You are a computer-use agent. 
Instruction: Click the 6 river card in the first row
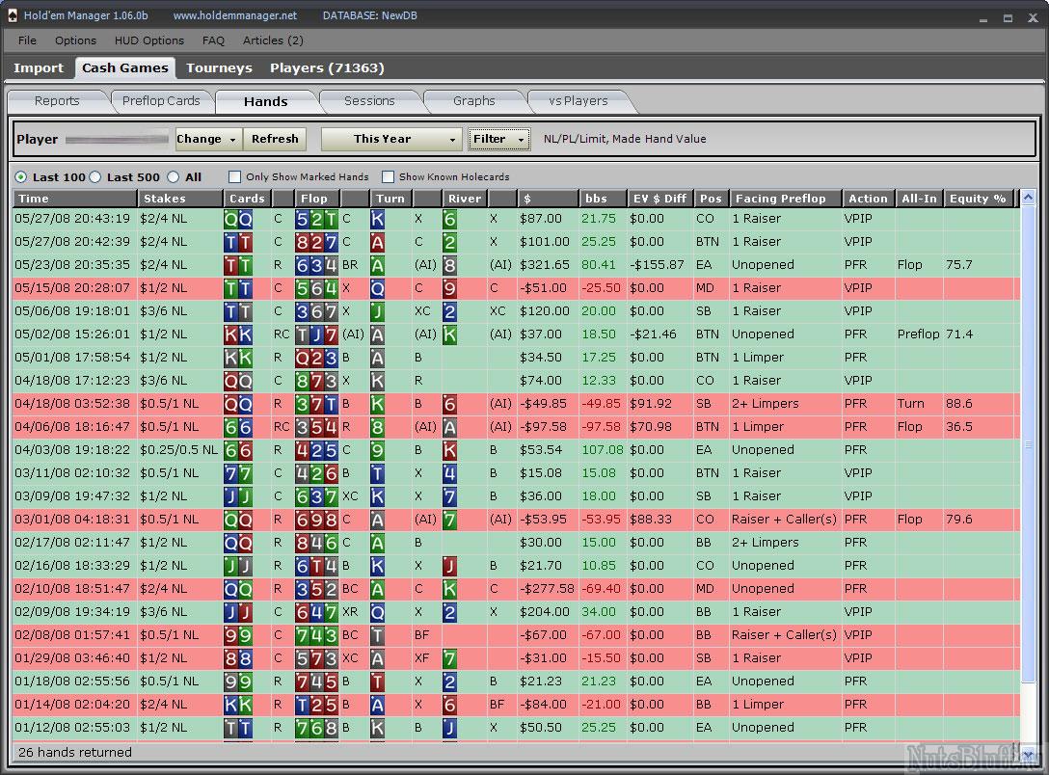[450, 219]
